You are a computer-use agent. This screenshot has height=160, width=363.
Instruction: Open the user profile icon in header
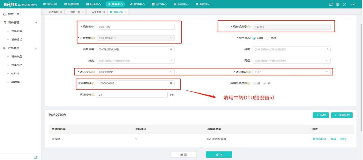click(345, 4)
